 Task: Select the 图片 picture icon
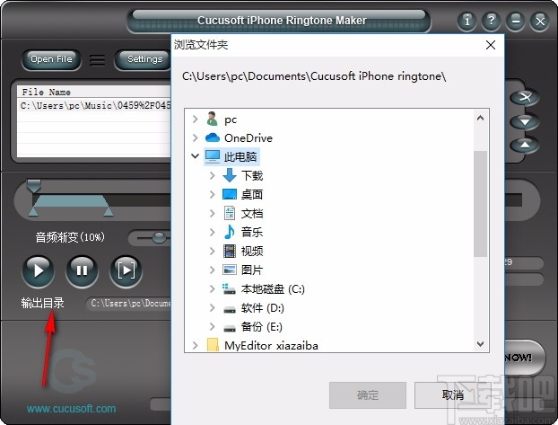click(x=230, y=270)
